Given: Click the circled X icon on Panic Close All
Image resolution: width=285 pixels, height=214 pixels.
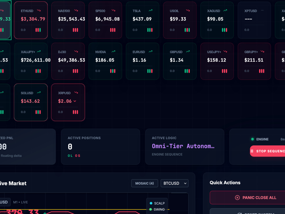Looking at the screenshot, I should tap(237, 198).
